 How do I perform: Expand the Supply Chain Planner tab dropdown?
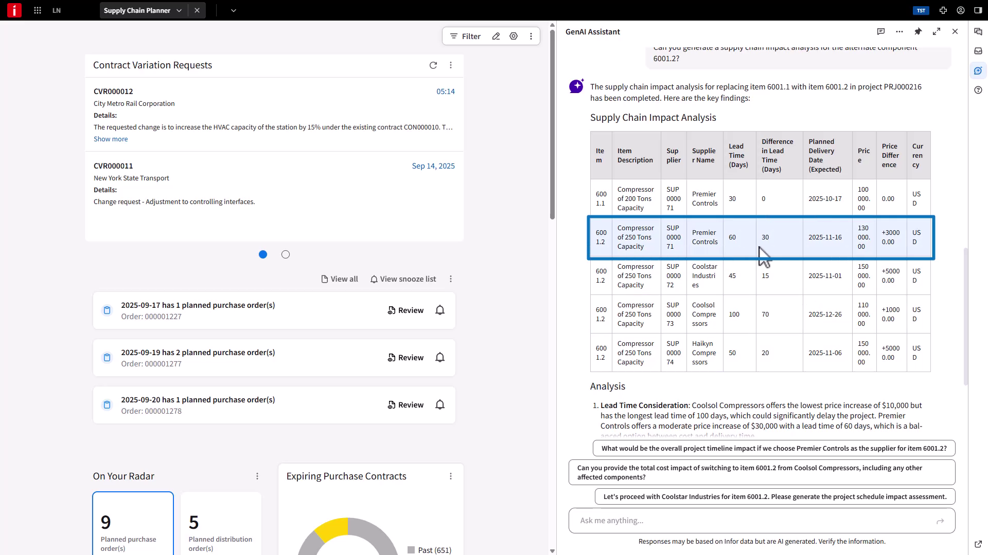pyautogui.click(x=179, y=10)
